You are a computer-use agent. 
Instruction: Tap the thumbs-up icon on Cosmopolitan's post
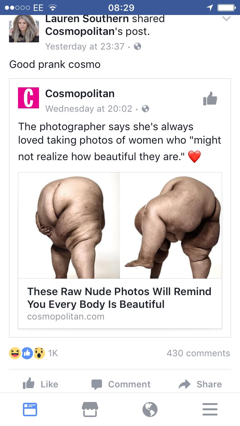210,98
